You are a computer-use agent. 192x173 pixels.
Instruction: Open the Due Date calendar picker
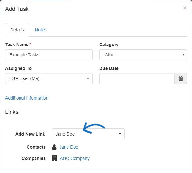pyautogui.click(x=180, y=78)
